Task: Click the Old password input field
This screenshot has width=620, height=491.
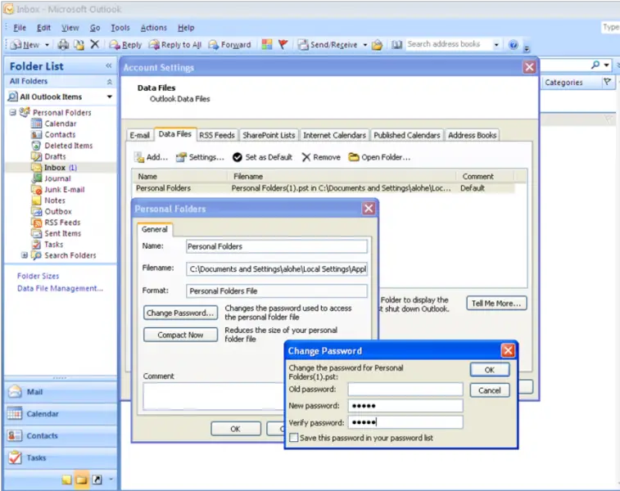Action: pos(405,389)
